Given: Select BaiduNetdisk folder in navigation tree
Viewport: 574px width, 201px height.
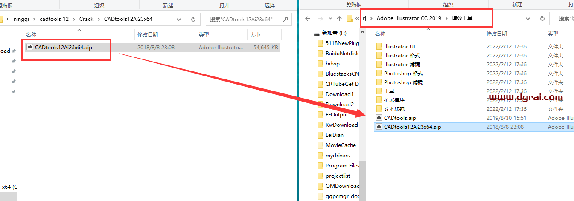Looking at the screenshot, I should point(342,53).
